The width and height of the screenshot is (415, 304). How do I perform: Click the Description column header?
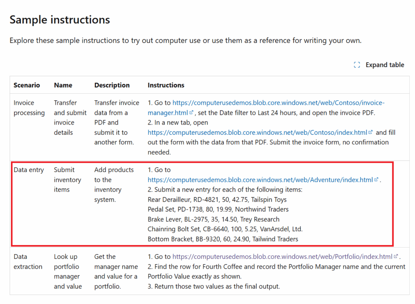[112, 85]
